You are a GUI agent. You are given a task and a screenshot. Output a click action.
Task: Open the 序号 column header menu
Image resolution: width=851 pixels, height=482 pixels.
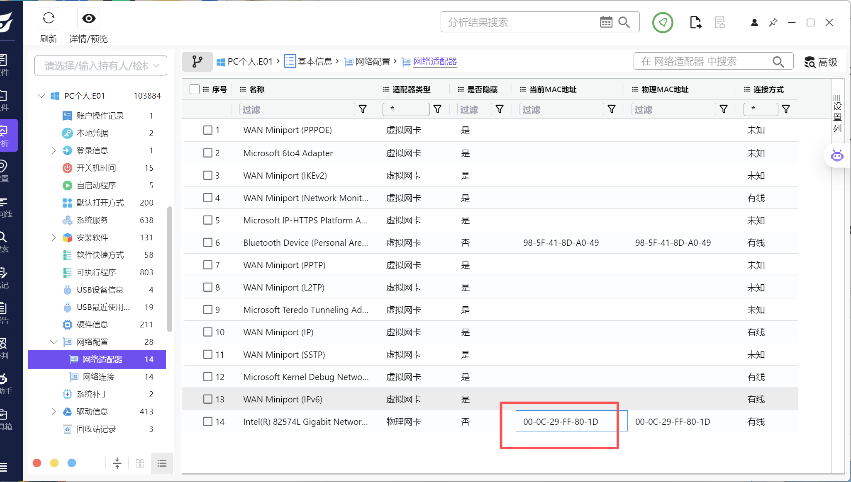(x=205, y=89)
